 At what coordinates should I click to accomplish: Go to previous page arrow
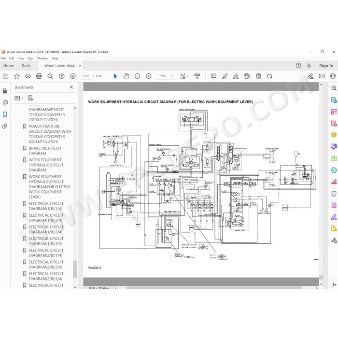62,76
